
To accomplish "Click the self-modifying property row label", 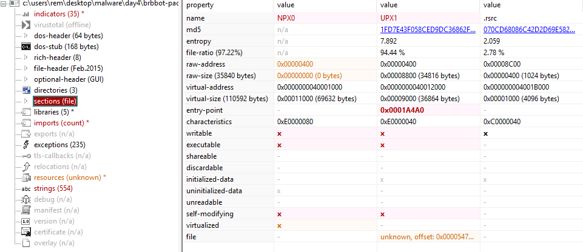I will [x=210, y=214].
